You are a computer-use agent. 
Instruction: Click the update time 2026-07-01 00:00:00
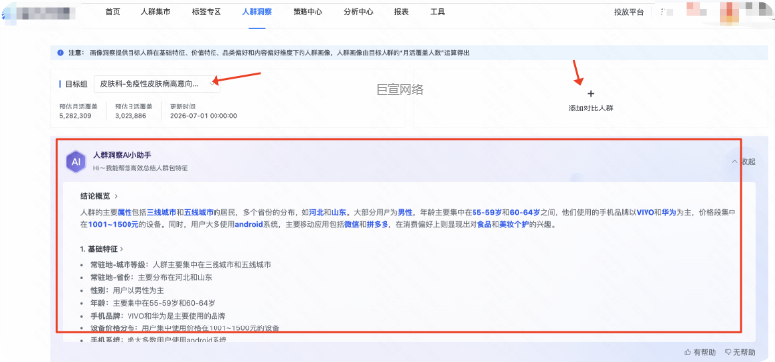point(204,116)
